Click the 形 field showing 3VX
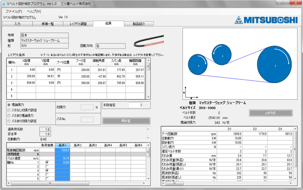The image size is (303, 190). click(44, 46)
